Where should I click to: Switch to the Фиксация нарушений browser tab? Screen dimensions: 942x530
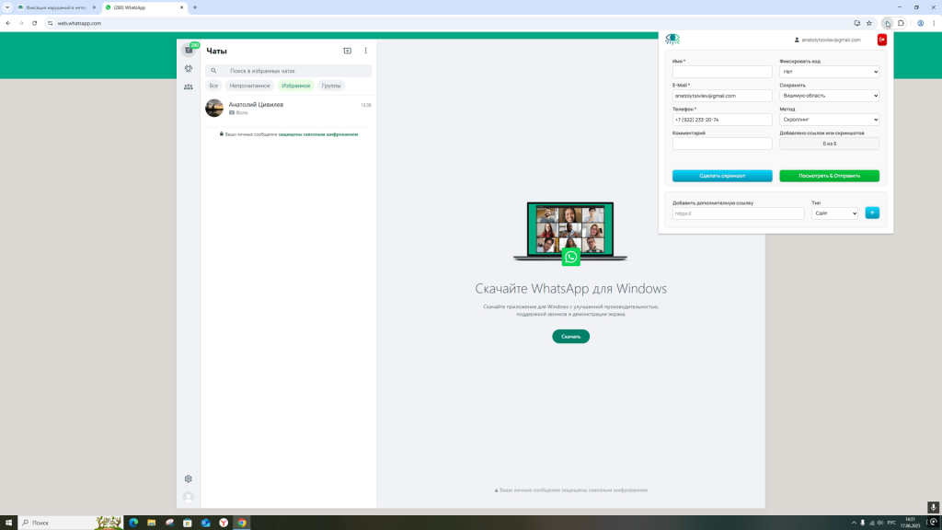pos(55,7)
